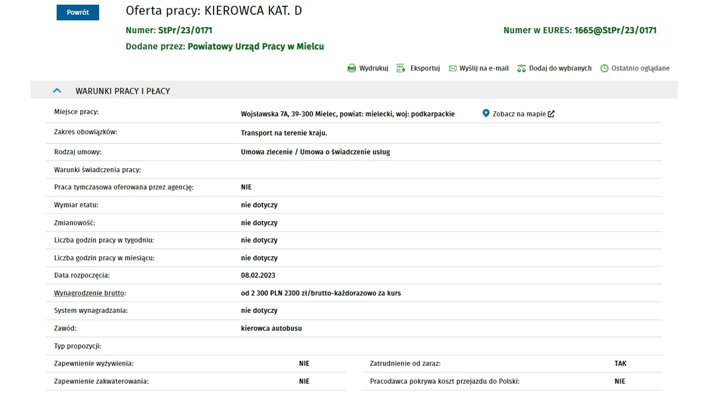Click nie dotyczy for System wynagradzania
Image resolution: width=712 pixels, height=406 pixels.
pyautogui.click(x=259, y=311)
